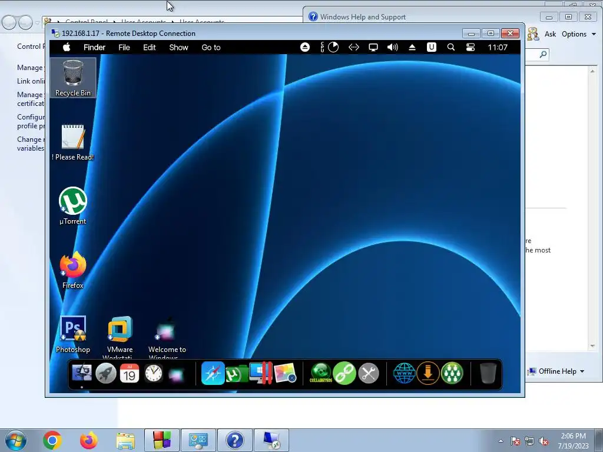Select the µTorrent desktop shortcut
This screenshot has width=603, height=452.
72,205
